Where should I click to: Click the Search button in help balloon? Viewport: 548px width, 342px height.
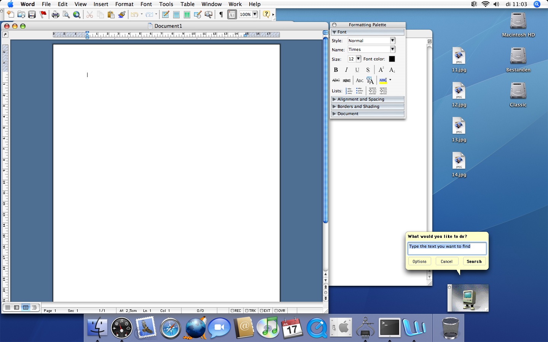[474, 261]
